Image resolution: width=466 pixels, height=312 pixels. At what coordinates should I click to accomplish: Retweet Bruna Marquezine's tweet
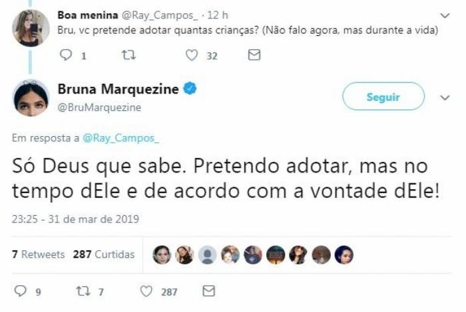pyautogui.click(x=84, y=291)
